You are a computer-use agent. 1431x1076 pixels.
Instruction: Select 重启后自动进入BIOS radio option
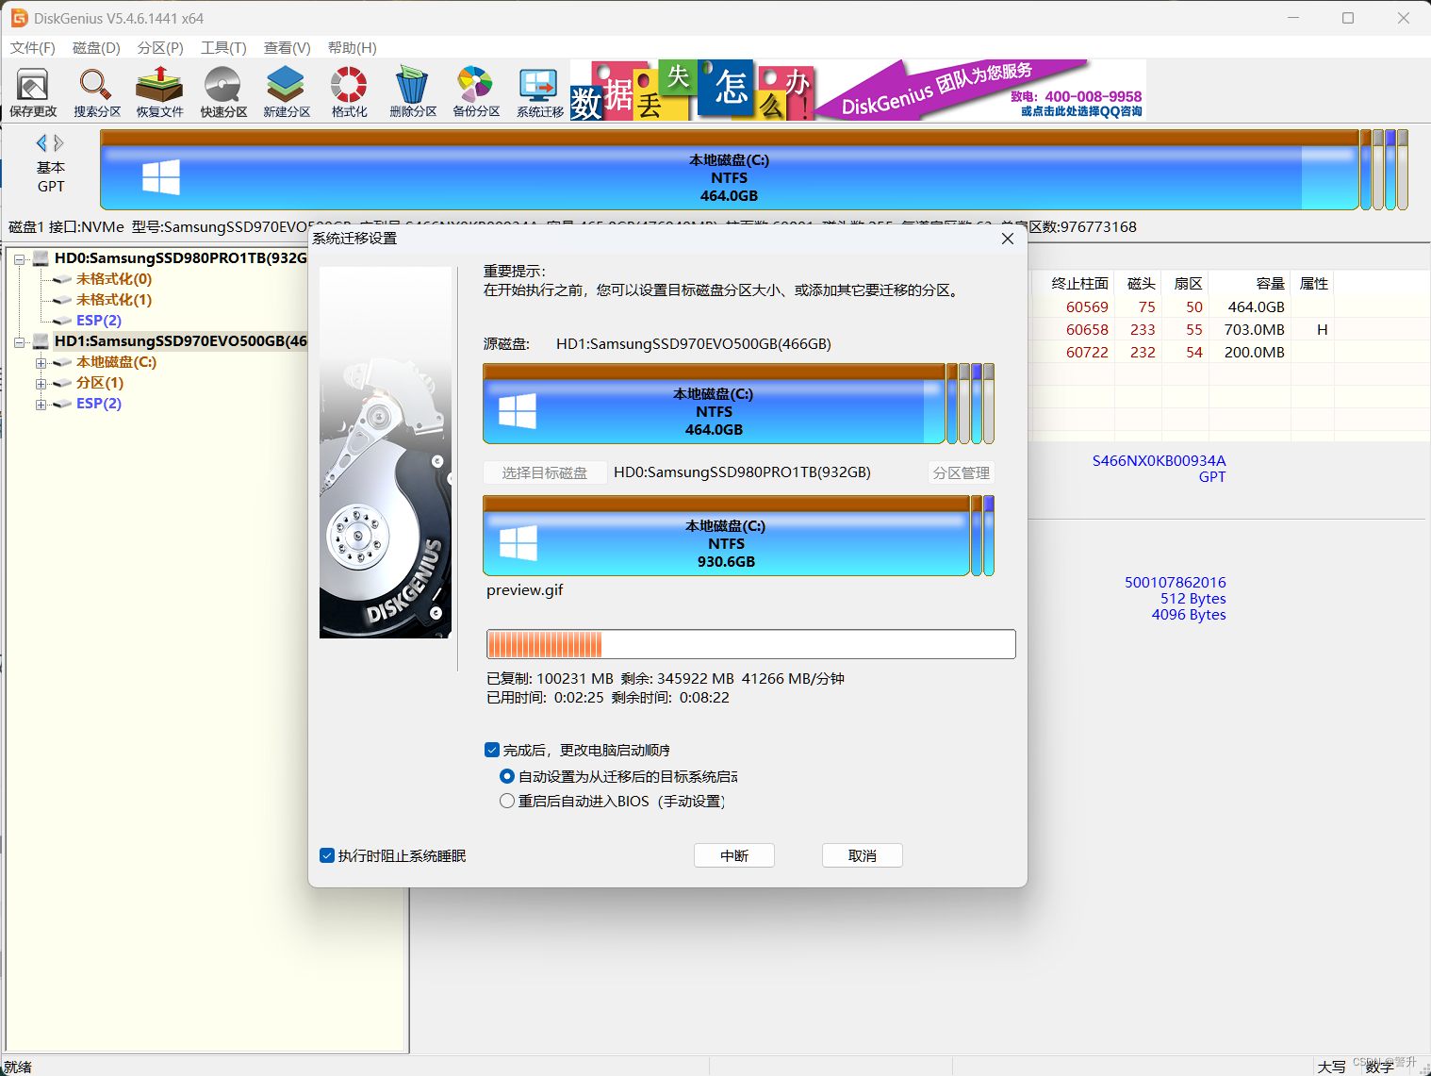tap(507, 801)
